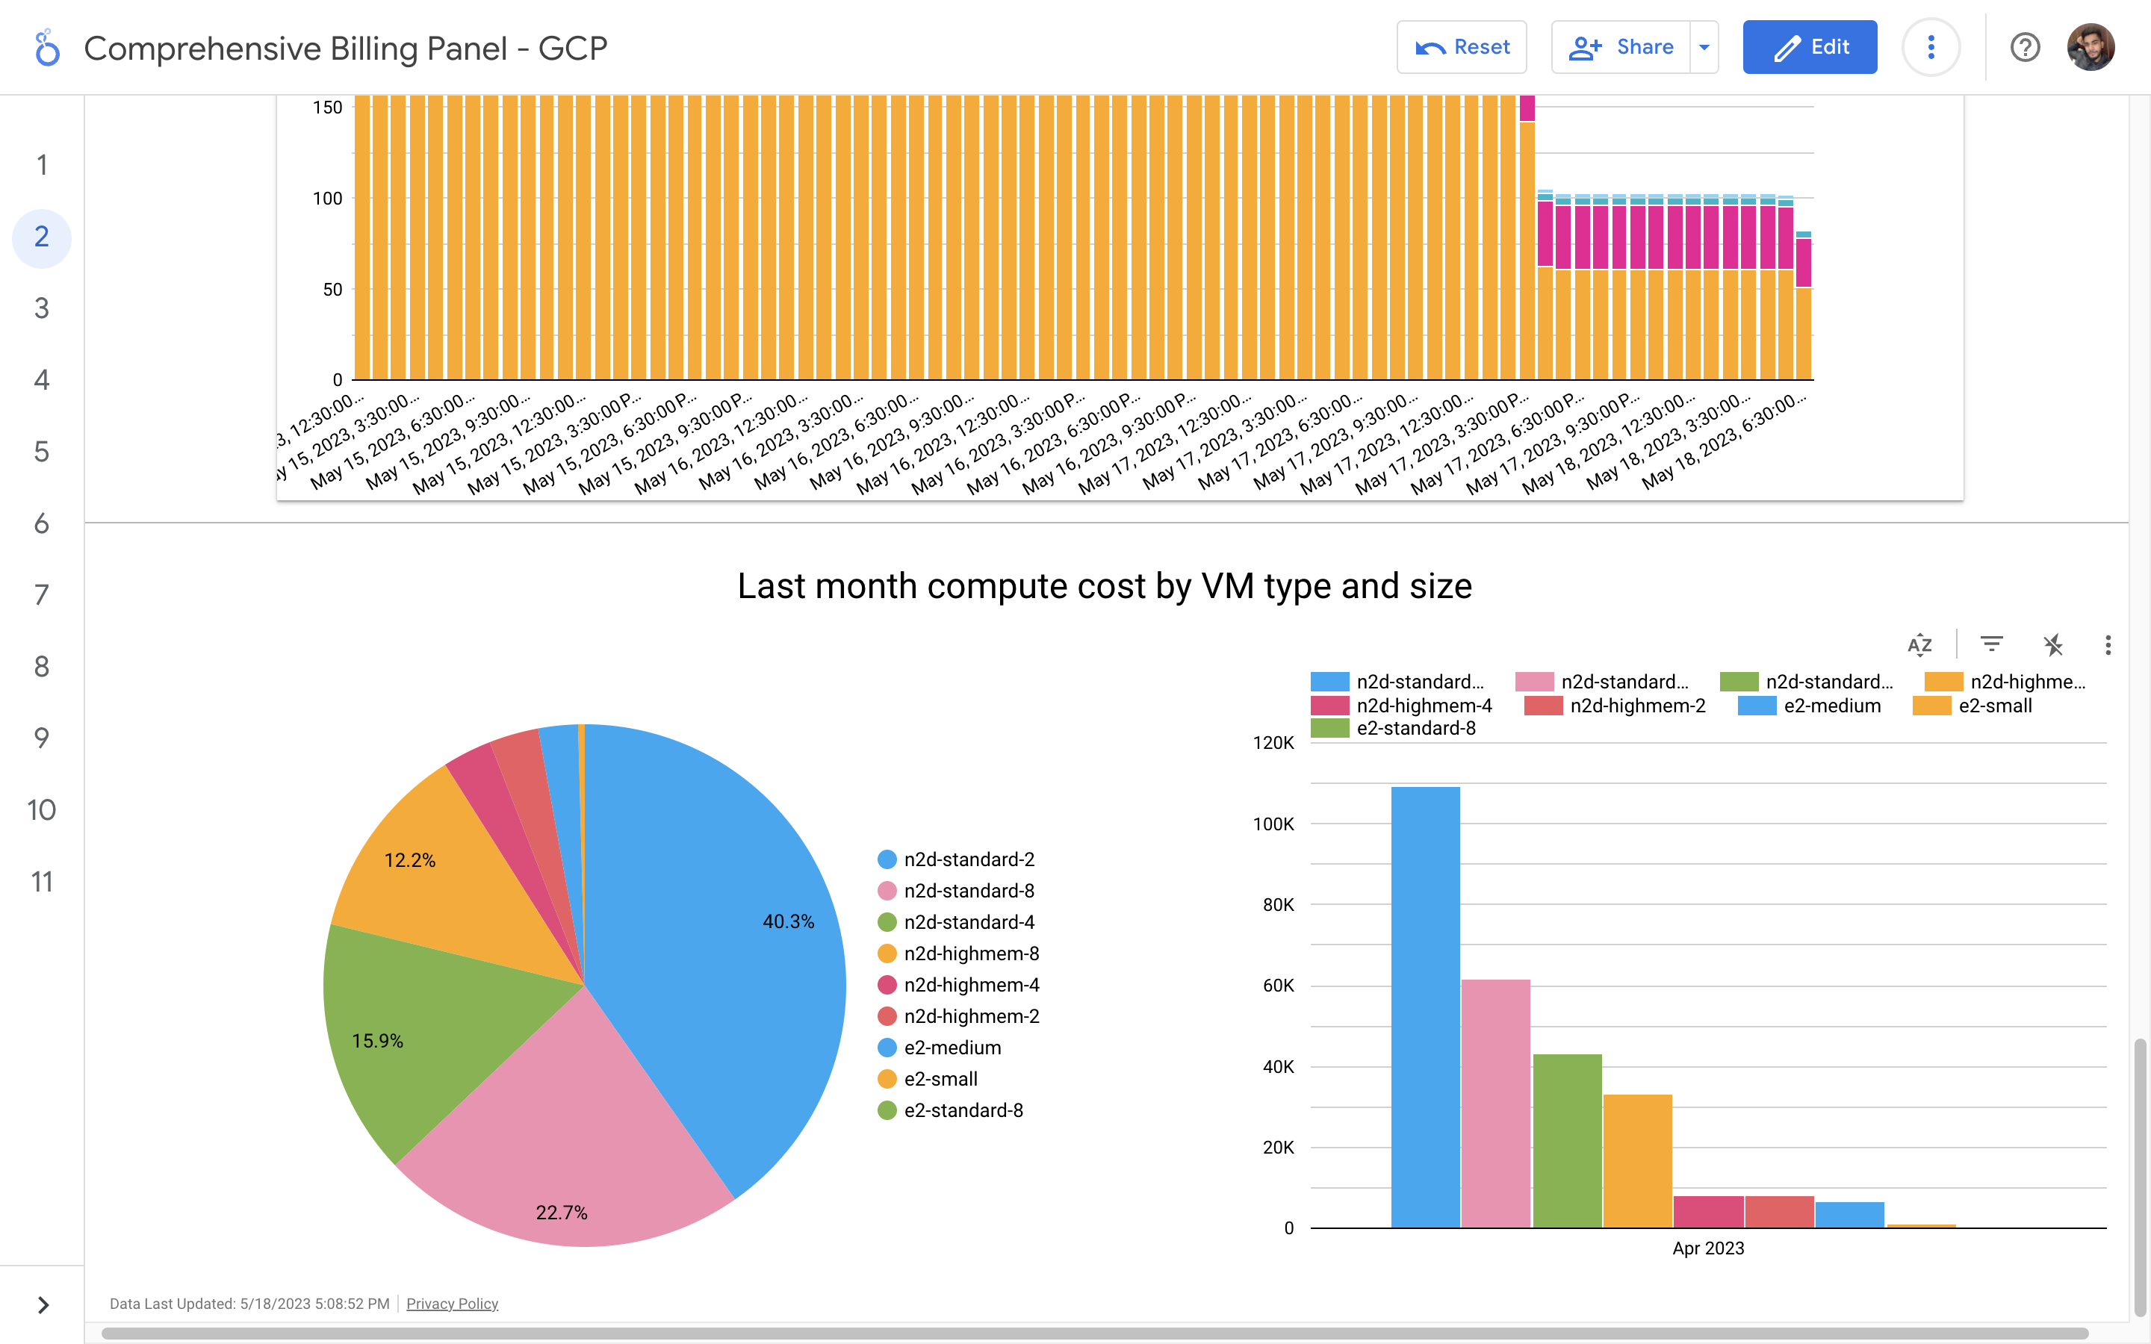Image resolution: width=2151 pixels, height=1344 pixels.
Task: Switch to report page 3
Action: [42, 308]
